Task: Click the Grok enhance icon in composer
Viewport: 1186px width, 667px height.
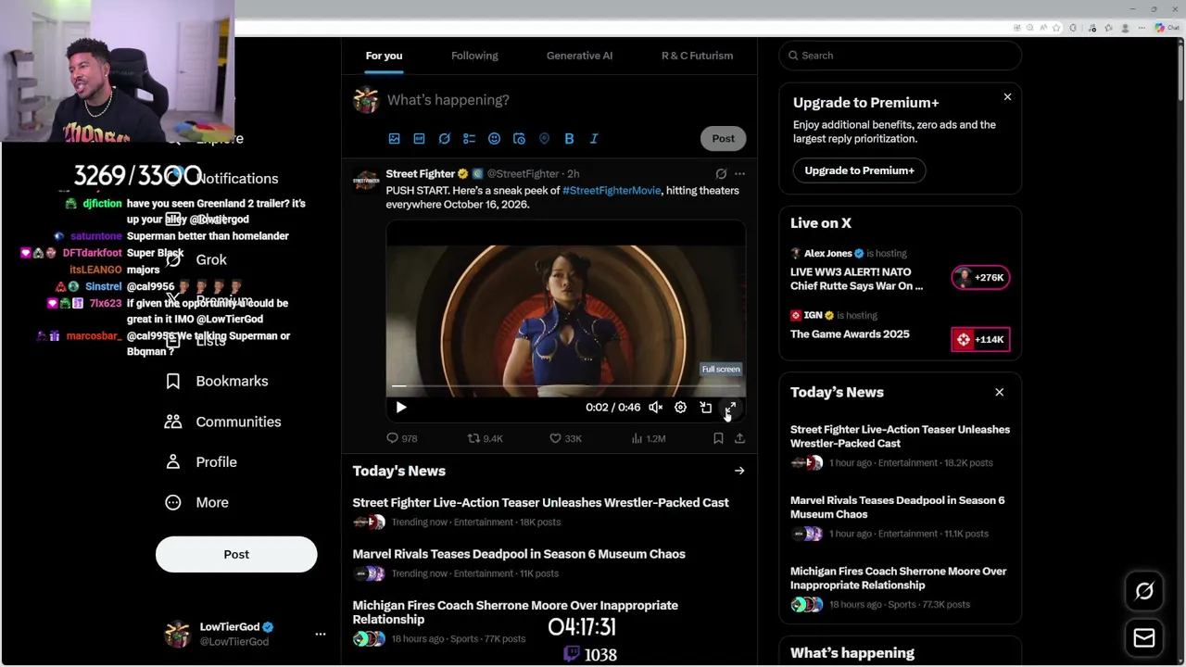Action: 444,139
